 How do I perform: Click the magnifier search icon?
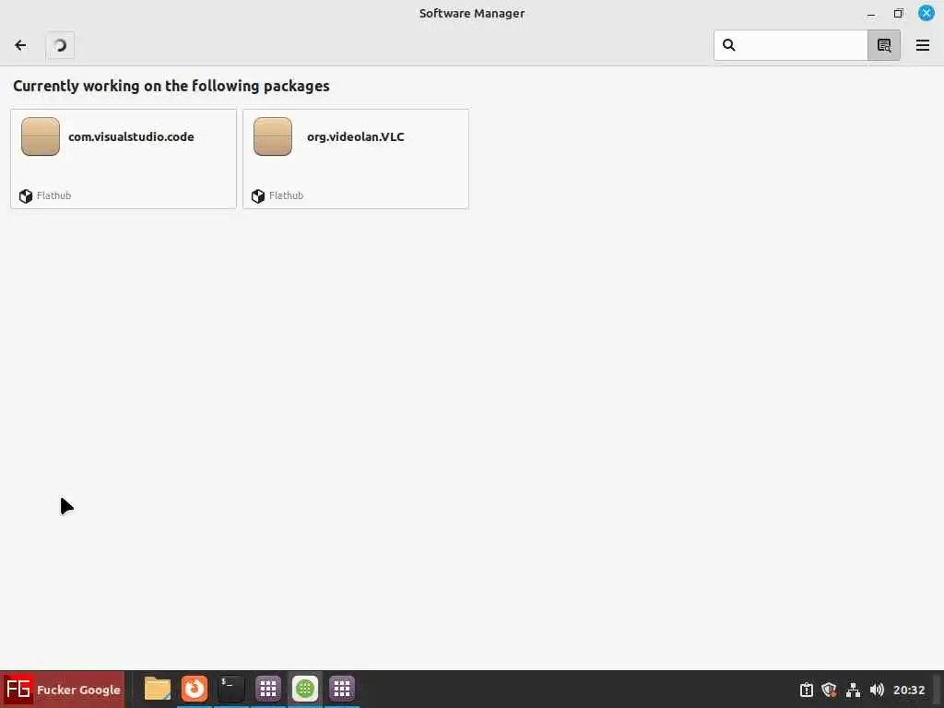728,45
